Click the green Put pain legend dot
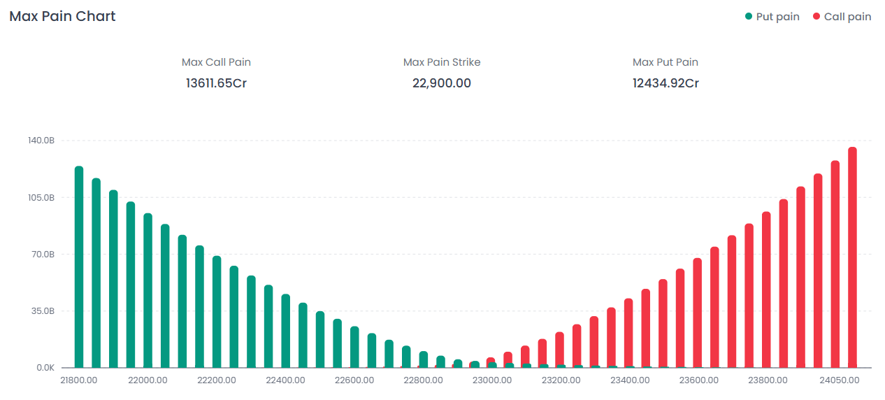The width and height of the screenshot is (885, 400). click(749, 17)
